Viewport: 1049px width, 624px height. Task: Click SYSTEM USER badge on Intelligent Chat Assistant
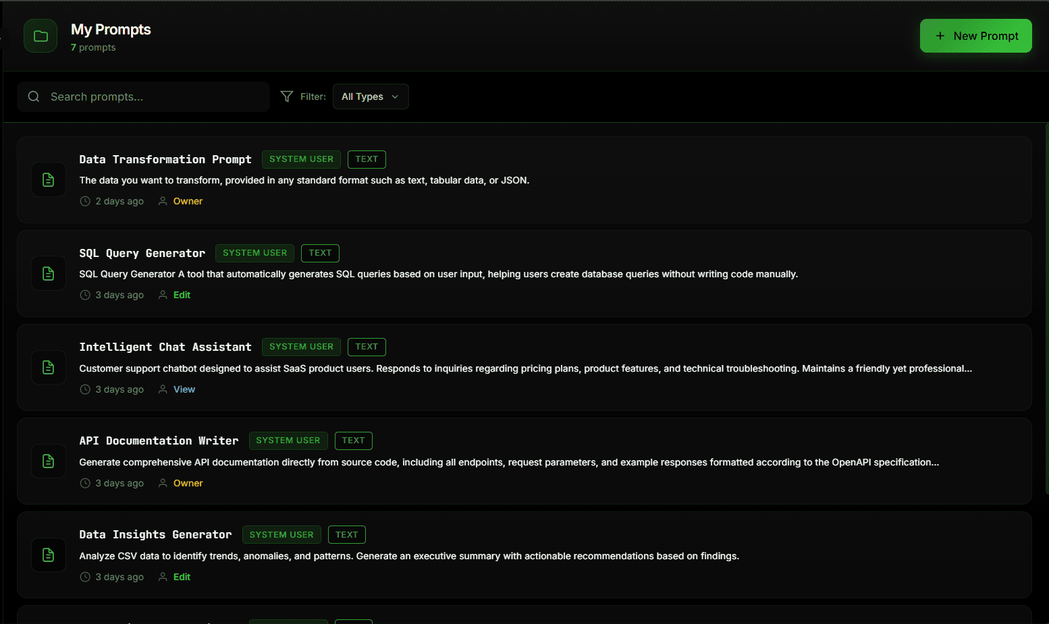tap(301, 347)
